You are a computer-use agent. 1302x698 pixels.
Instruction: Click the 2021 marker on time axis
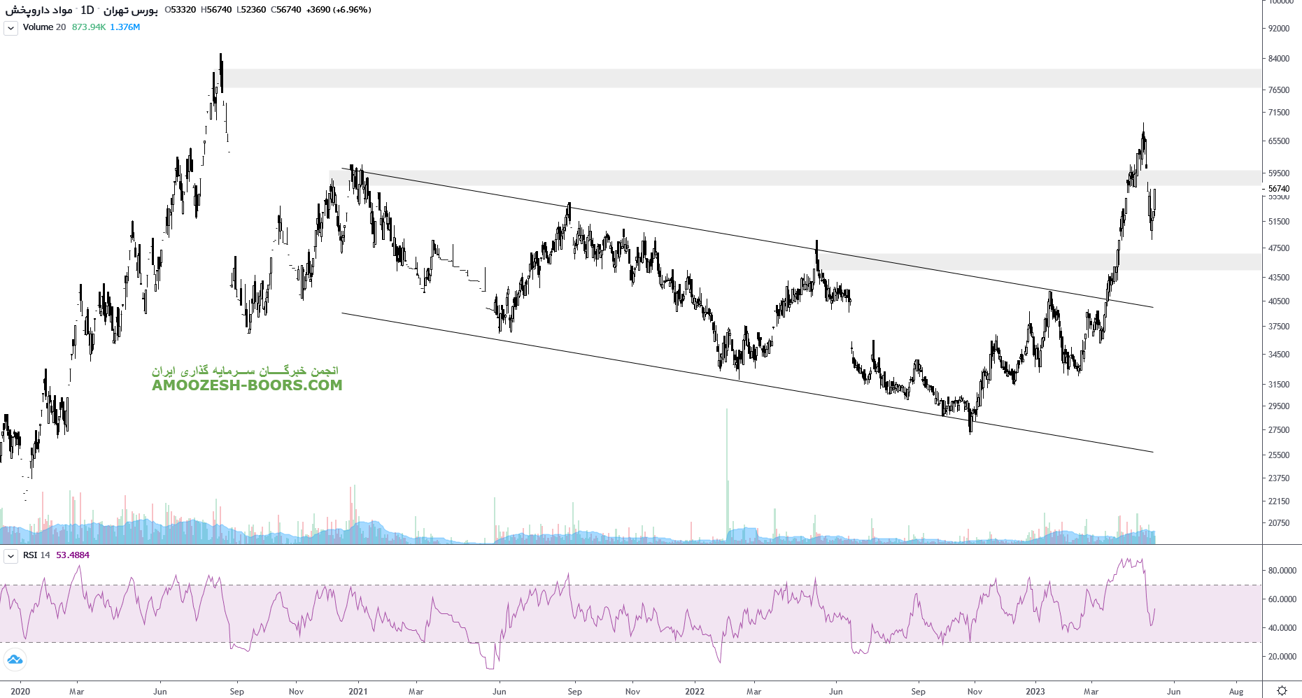pyautogui.click(x=358, y=691)
